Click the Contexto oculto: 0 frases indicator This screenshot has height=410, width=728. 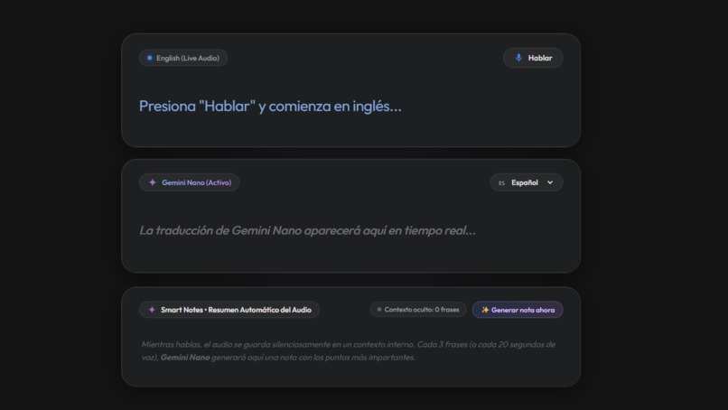pos(418,309)
